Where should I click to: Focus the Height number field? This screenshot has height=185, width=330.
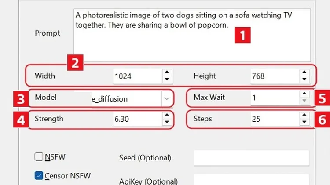click(273, 76)
